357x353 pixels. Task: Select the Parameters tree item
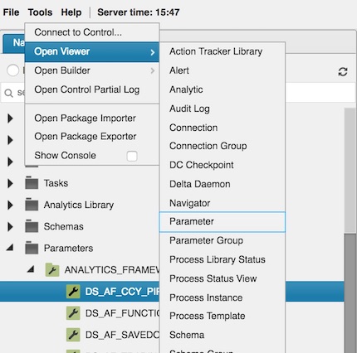[68, 248]
